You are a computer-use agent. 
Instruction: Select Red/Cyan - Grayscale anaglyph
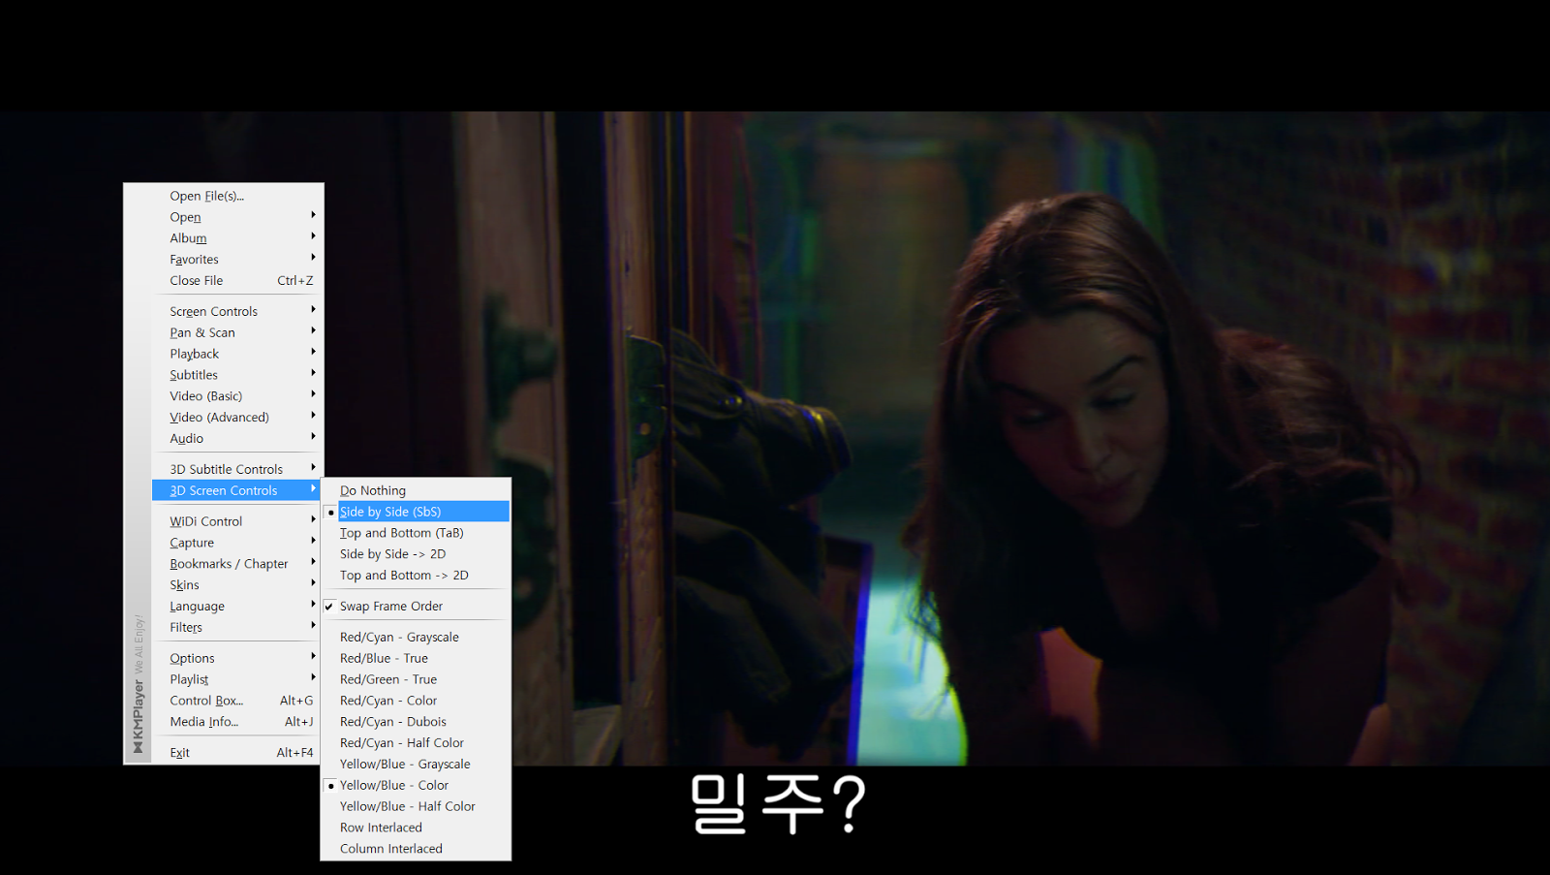coord(416,638)
